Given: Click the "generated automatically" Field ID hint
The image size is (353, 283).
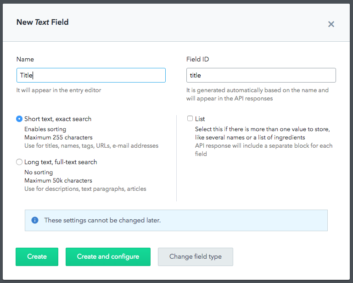Looking at the screenshot, I should pyautogui.click(x=257, y=90).
